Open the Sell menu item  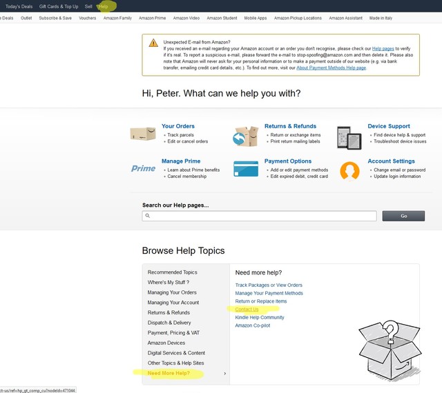click(x=88, y=6)
